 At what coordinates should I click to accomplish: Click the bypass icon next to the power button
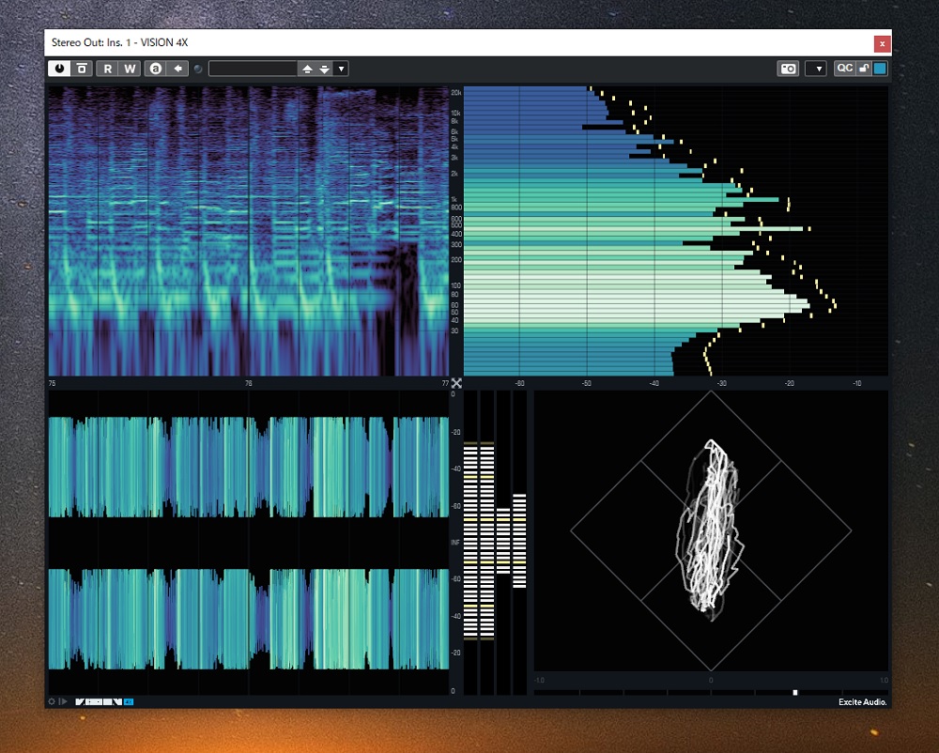[x=80, y=68]
